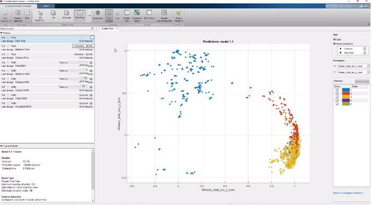Collapse the History section

[x=2, y=33]
